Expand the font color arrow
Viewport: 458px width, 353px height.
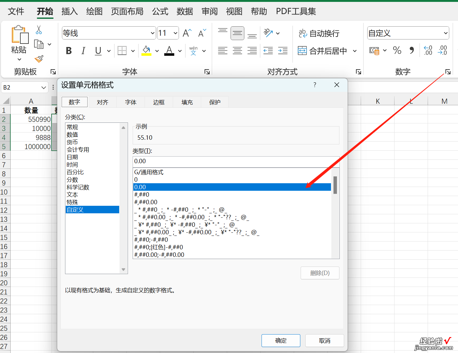tap(180, 51)
